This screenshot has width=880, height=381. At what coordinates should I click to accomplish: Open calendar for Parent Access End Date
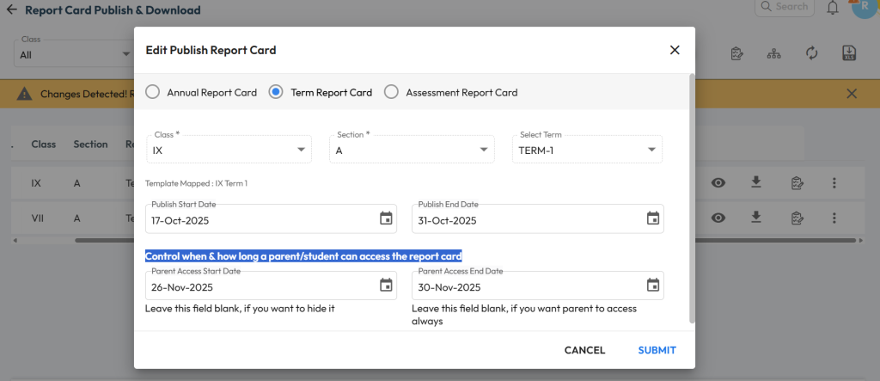pos(652,286)
